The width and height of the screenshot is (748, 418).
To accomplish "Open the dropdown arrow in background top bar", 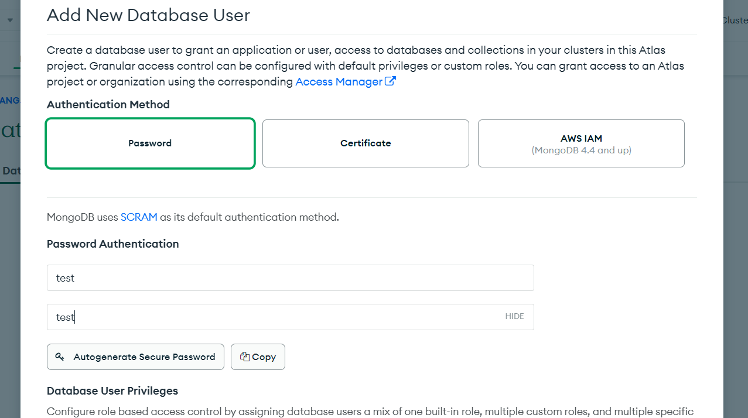I will (10, 20).
